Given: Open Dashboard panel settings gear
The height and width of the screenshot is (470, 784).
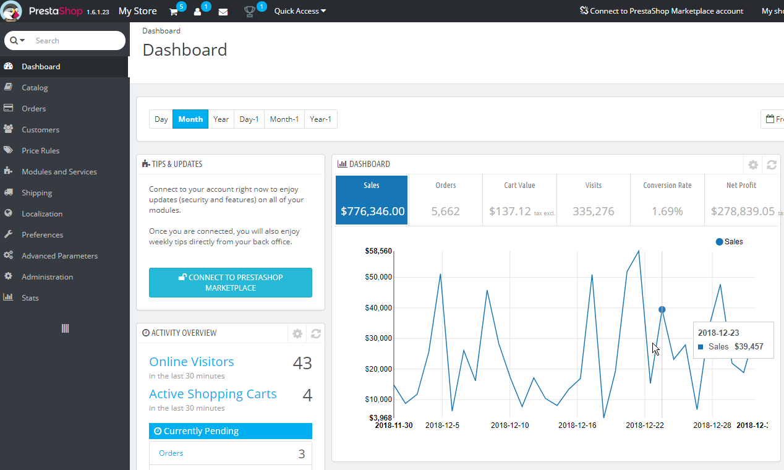Looking at the screenshot, I should pos(753,164).
